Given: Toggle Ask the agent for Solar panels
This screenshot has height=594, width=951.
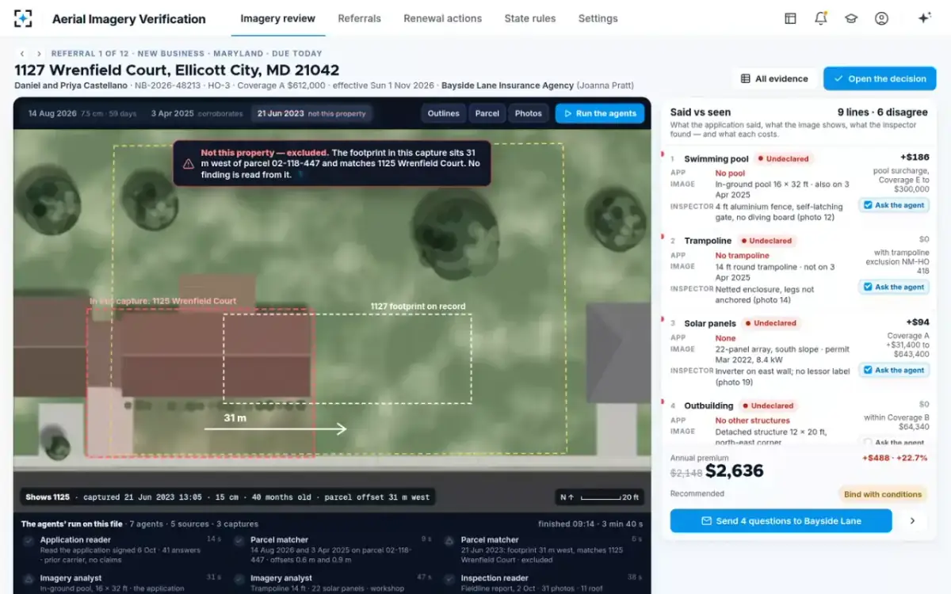Looking at the screenshot, I should (x=894, y=370).
